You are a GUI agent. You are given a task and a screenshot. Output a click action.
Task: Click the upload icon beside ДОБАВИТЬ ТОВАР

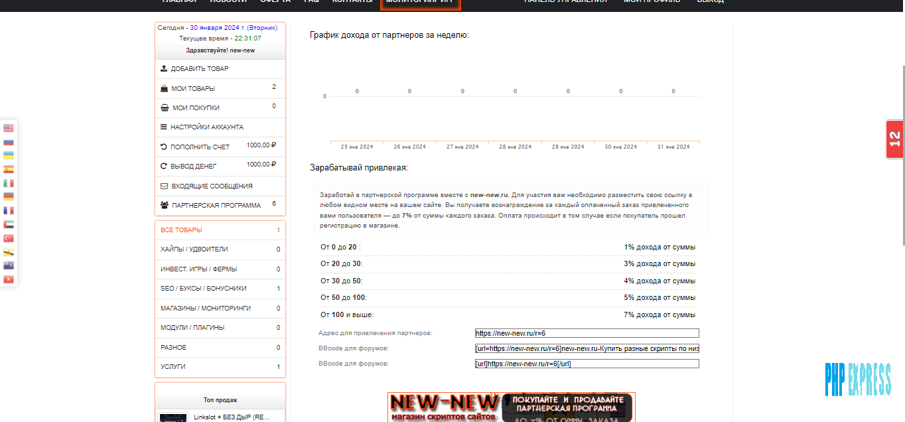click(164, 68)
